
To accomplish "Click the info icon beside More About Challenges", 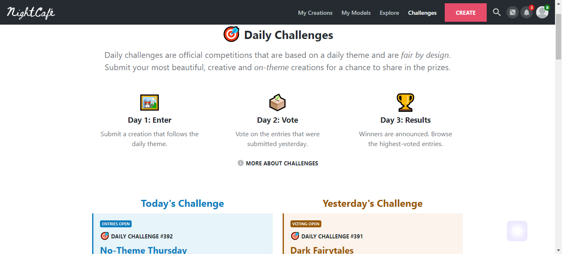I will (241, 163).
